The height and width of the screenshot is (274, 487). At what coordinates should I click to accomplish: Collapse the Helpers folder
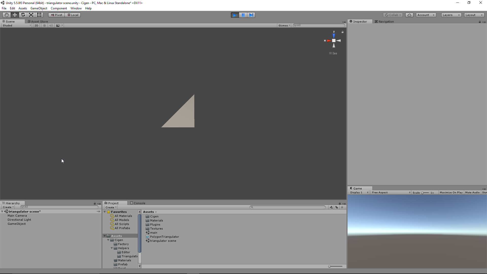click(x=112, y=248)
